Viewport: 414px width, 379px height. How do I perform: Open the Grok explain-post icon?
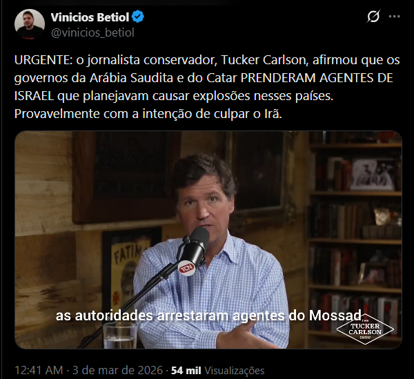pyautogui.click(x=373, y=17)
